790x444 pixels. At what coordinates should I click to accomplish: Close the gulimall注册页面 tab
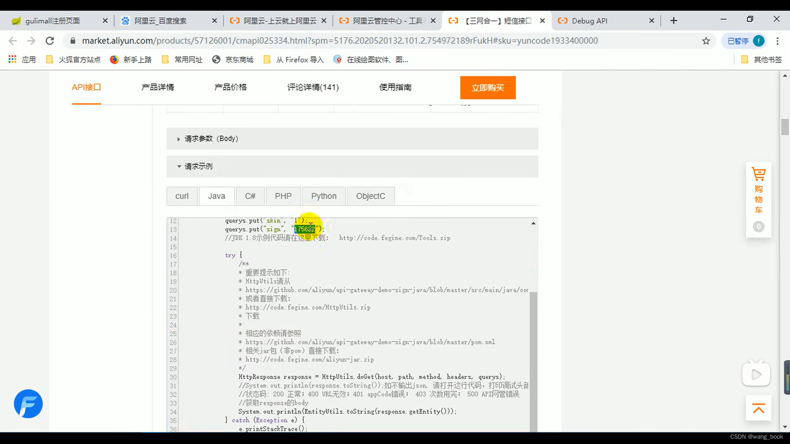(105, 21)
